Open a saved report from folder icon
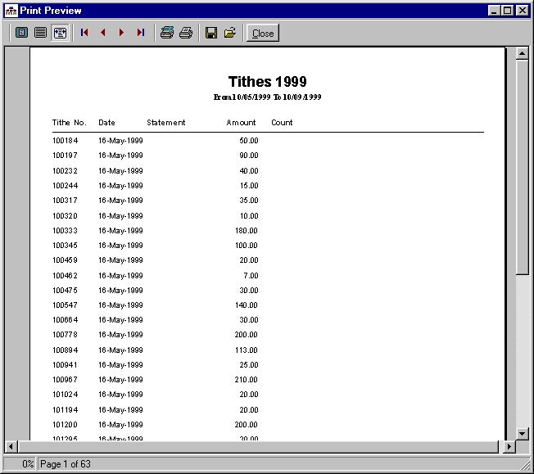Image resolution: width=534 pixels, height=474 pixels. coord(230,33)
